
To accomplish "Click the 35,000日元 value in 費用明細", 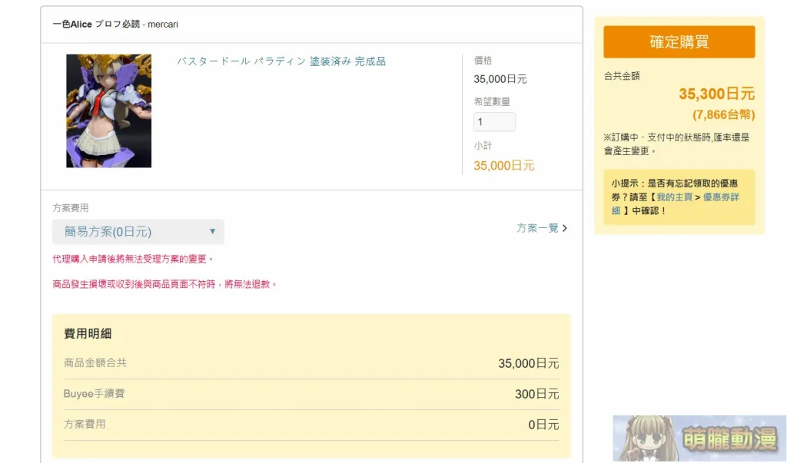I will point(529,364).
